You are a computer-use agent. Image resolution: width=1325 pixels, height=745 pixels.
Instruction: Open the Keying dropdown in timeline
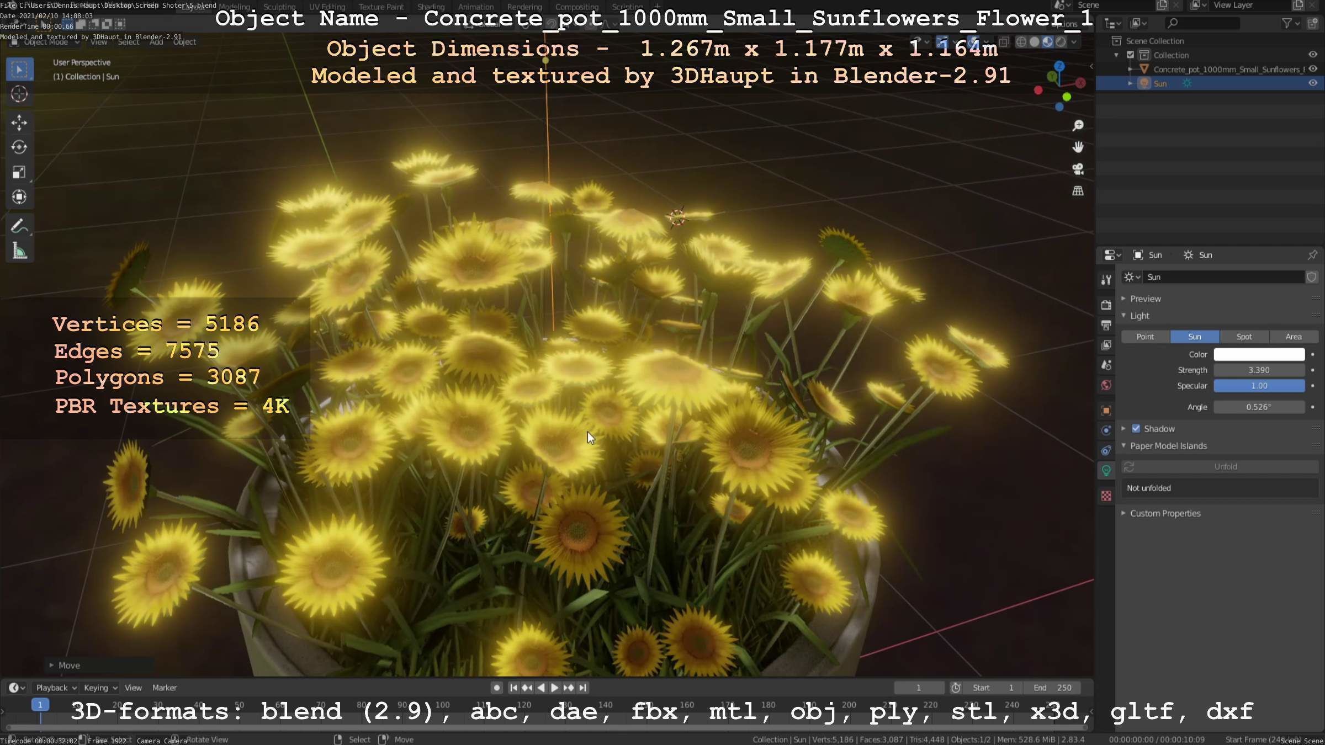pos(100,688)
